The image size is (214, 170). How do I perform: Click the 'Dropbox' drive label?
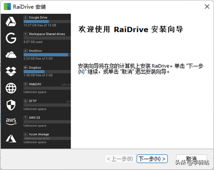click(35, 67)
